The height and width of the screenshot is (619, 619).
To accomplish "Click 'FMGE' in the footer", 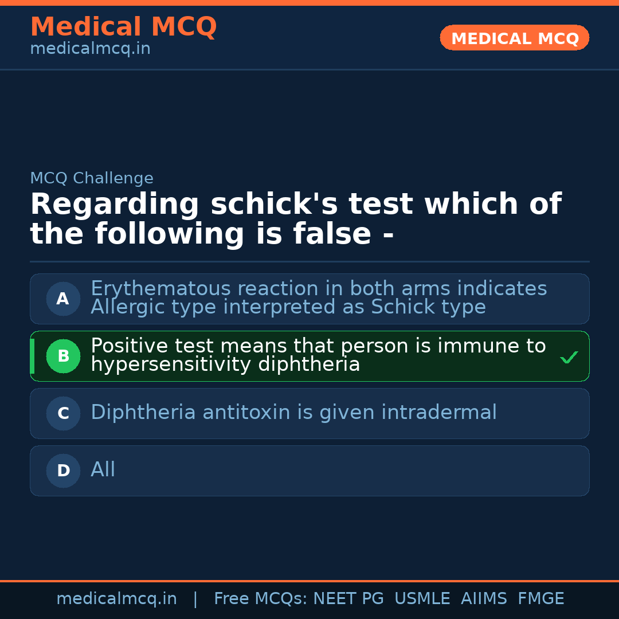I will tap(540, 599).
